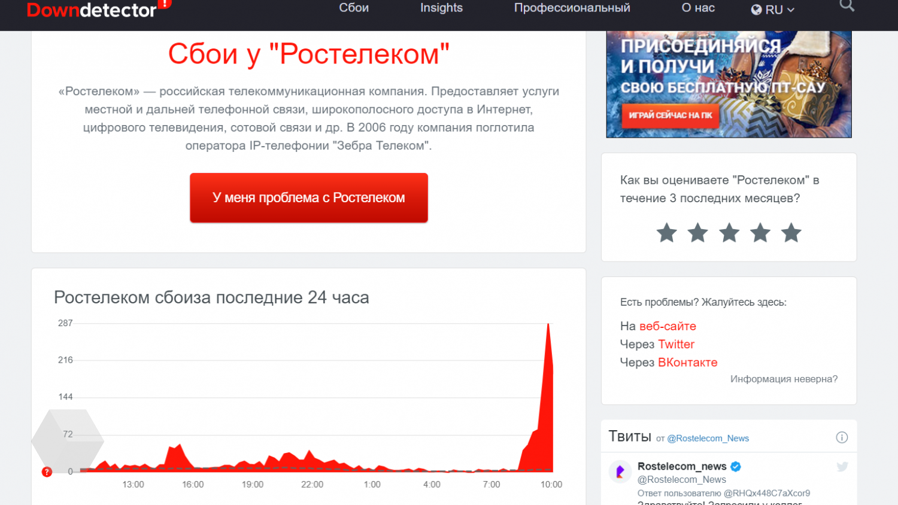
Task: Click 'Информация неверна?' link
Action: coord(784,379)
